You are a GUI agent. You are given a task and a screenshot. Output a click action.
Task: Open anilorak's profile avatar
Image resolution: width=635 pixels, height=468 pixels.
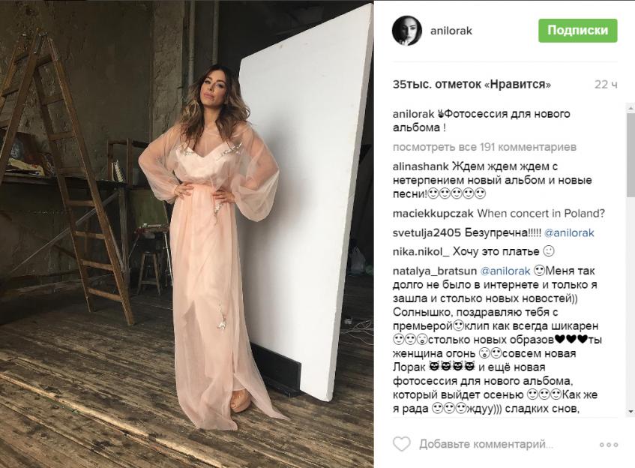[407, 31]
